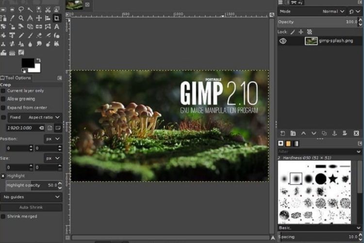The height and width of the screenshot is (243, 364).
Task: Open the Tool Options tab menu
Action: (60, 78)
